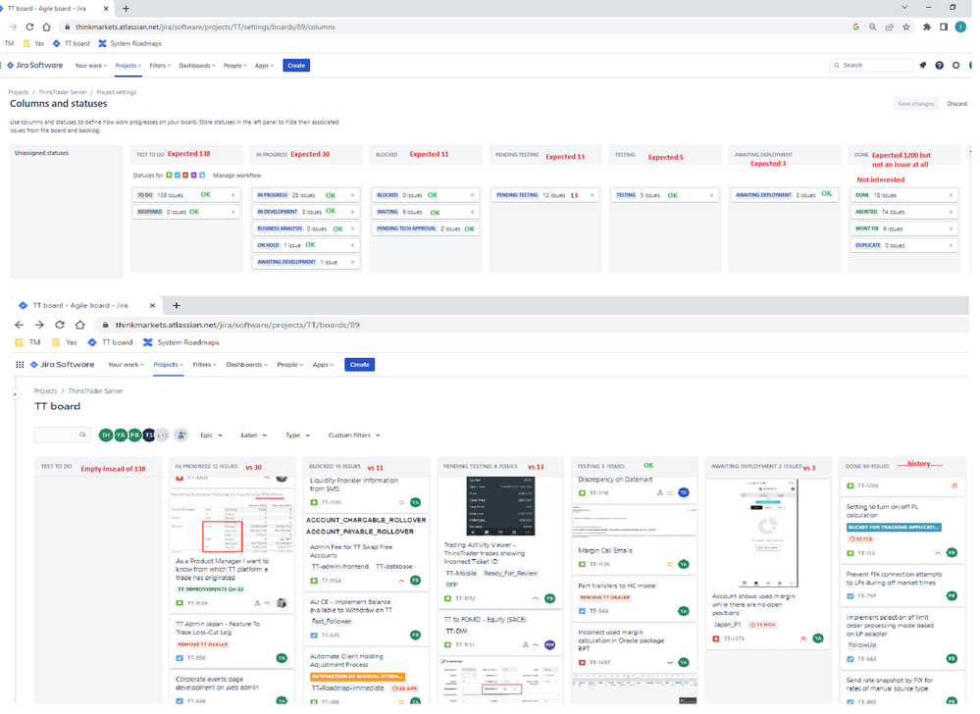
Task: Click home icon in bottom browser window
Action: pos(80,325)
